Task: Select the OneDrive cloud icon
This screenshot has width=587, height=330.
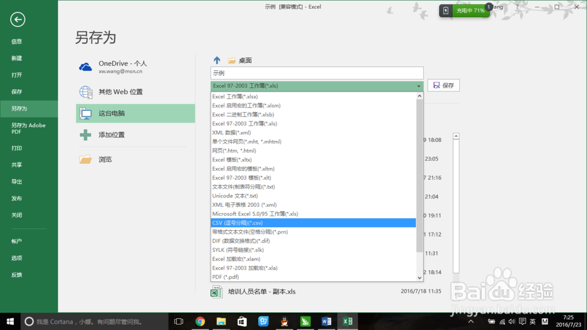Action: 85,67
